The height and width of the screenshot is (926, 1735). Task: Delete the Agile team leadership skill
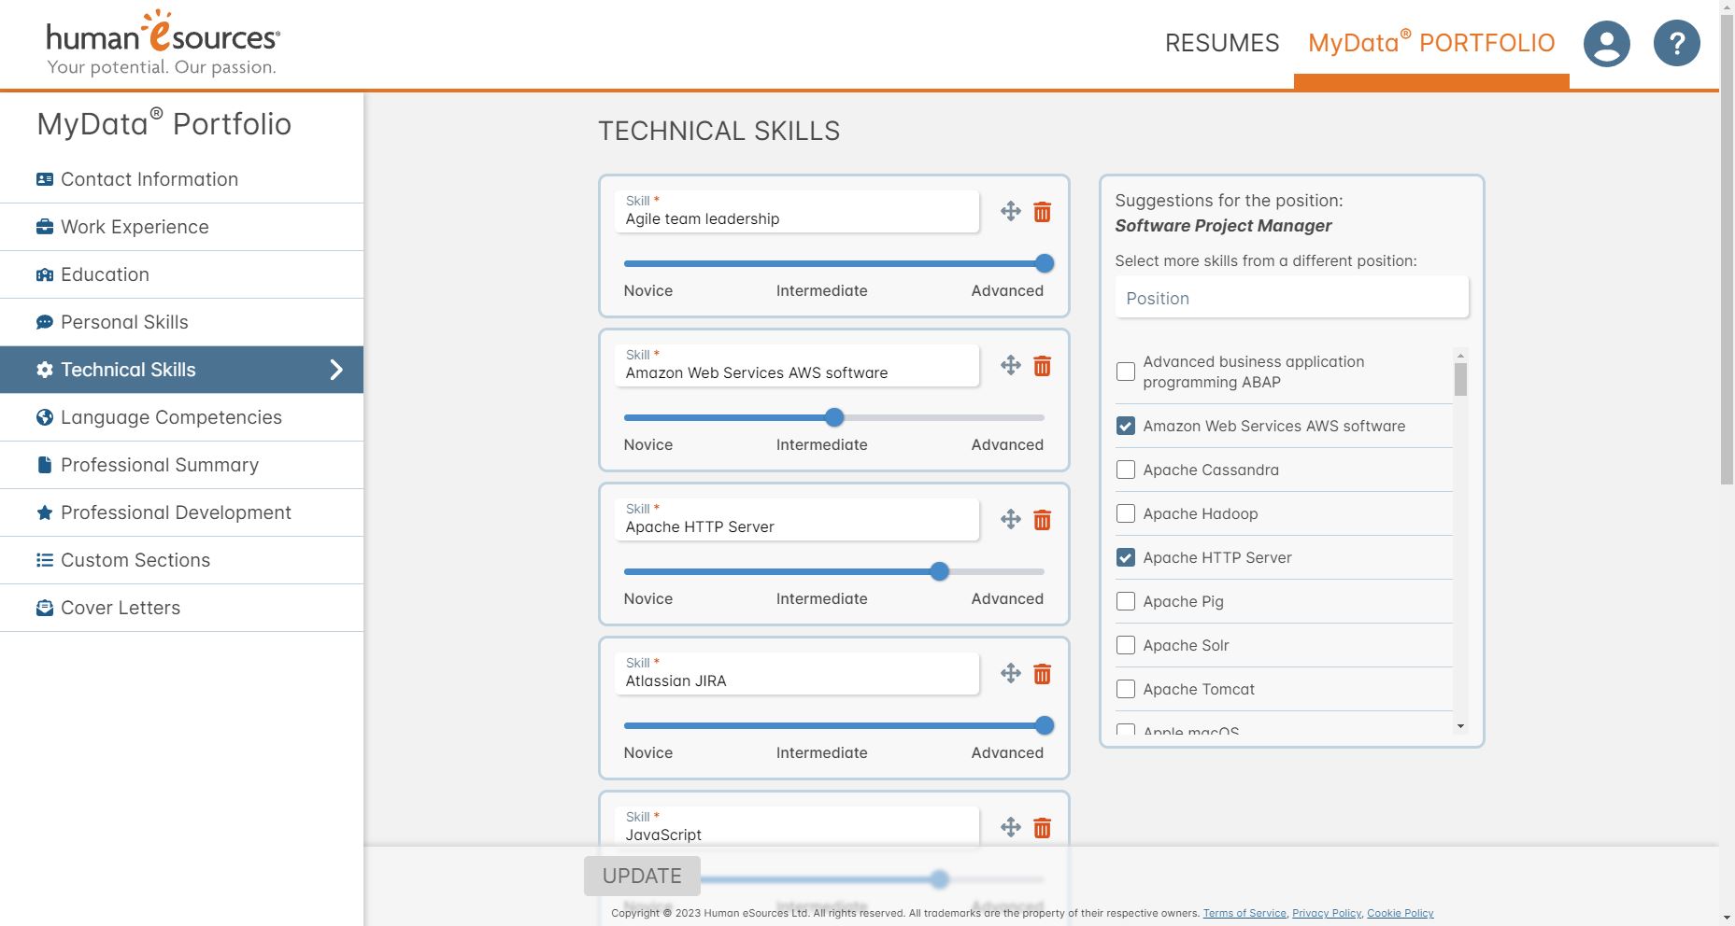click(1042, 213)
